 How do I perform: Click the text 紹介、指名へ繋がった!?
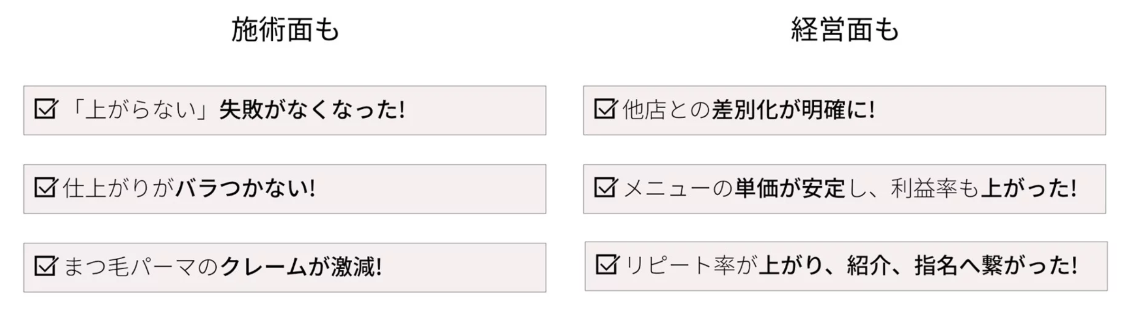pos(962,265)
